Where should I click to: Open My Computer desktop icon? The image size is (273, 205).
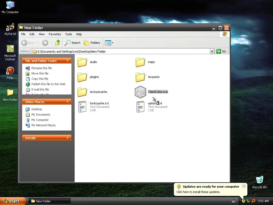click(x=10, y=7)
